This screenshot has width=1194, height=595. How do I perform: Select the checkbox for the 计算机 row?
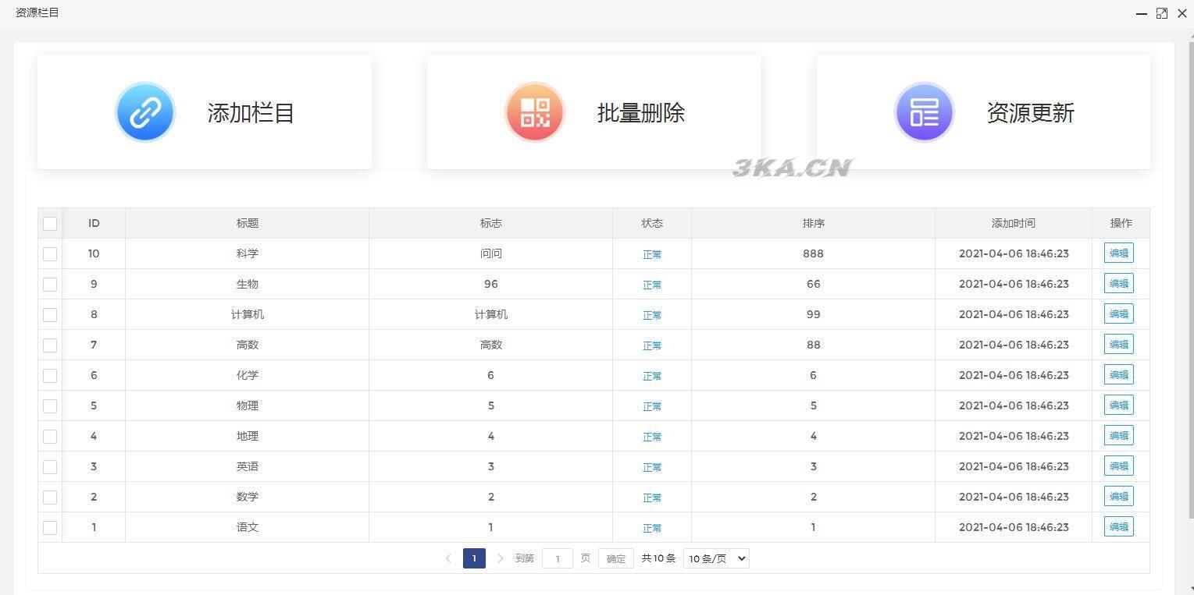click(x=50, y=315)
